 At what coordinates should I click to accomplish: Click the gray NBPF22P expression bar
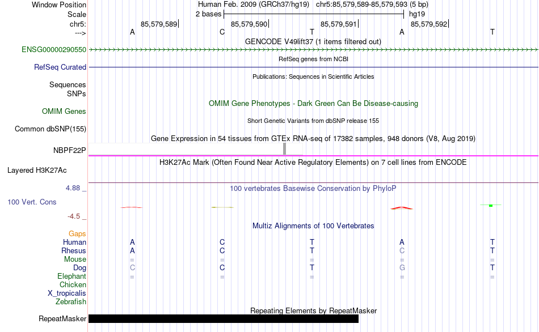pyautogui.click(x=284, y=149)
